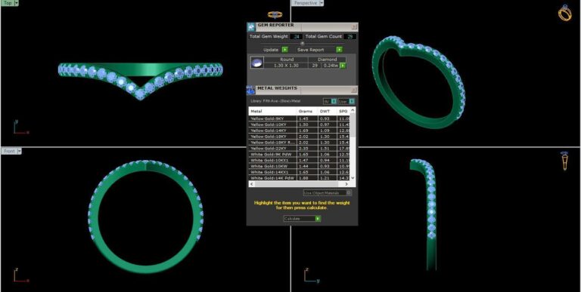The image size is (581, 292).
Task: Click the Gem Reporter divider slider handle
Action: [302, 43]
